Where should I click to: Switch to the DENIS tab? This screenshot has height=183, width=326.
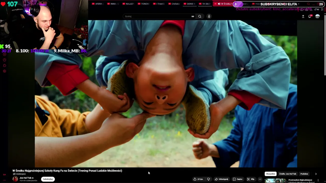(189, 4)
